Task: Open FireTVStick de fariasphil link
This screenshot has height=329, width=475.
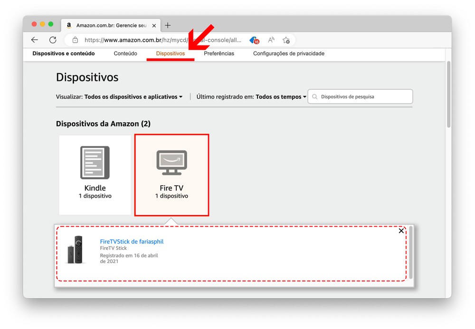Action: click(132, 242)
